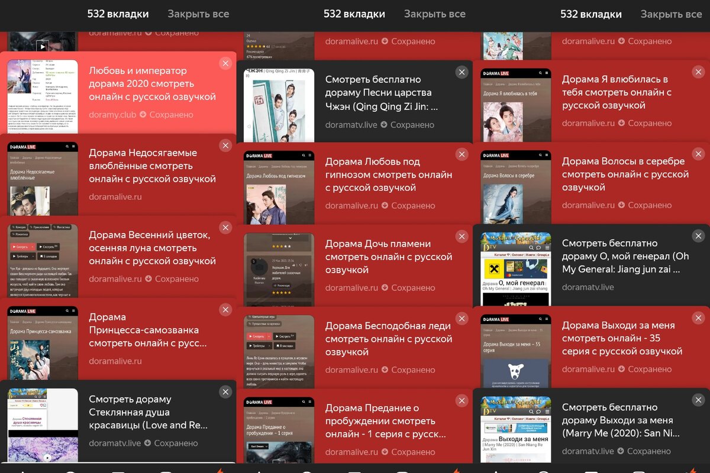Tap the Волосы в серебре page thumbnail
The width and height of the screenshot is (710, 473).
516,186
